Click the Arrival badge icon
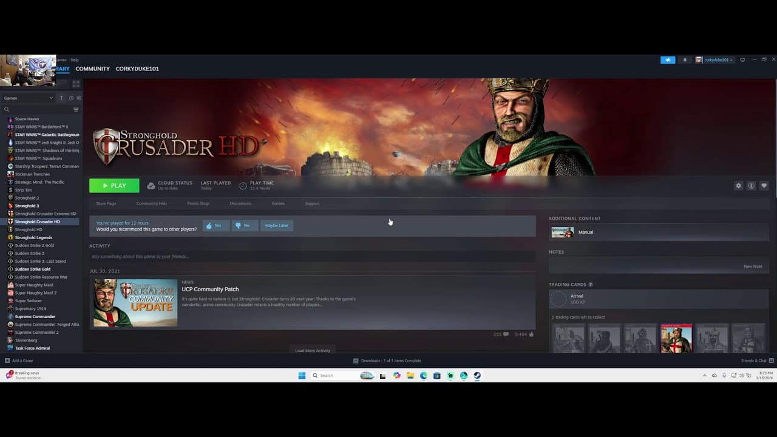The width and height of the screenshot is (777, 437). click(558, 299)
